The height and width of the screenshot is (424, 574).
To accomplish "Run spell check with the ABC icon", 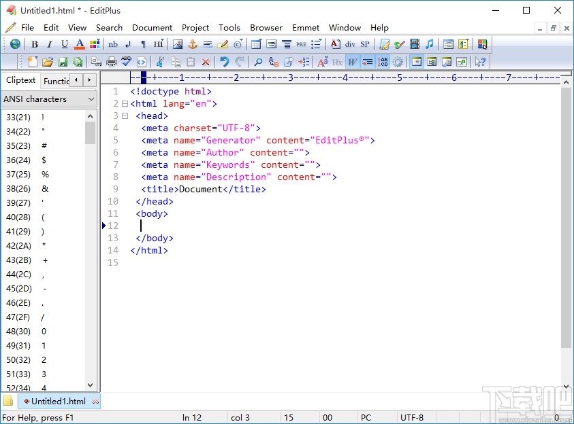I will (126, 62).
